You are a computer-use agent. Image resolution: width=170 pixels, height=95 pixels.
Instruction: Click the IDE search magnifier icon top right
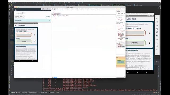[x=159, y=3]
